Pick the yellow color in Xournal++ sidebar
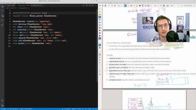Screen dimensions: 196x110 tap(100, 12)
